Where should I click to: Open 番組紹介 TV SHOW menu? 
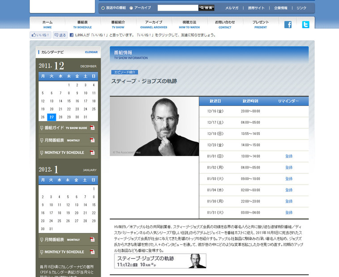[x=118, y=25]
